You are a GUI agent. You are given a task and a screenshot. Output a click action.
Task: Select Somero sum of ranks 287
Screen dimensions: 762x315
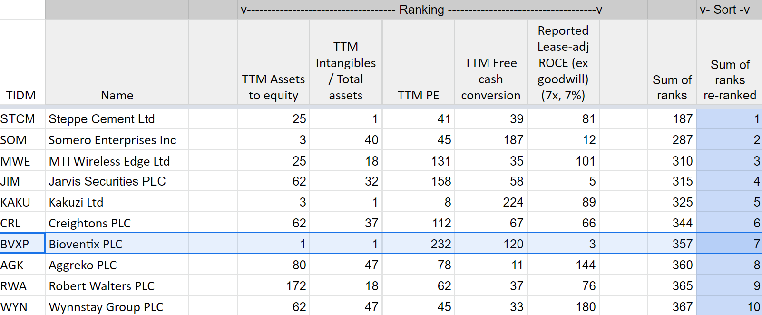[672, 140]
